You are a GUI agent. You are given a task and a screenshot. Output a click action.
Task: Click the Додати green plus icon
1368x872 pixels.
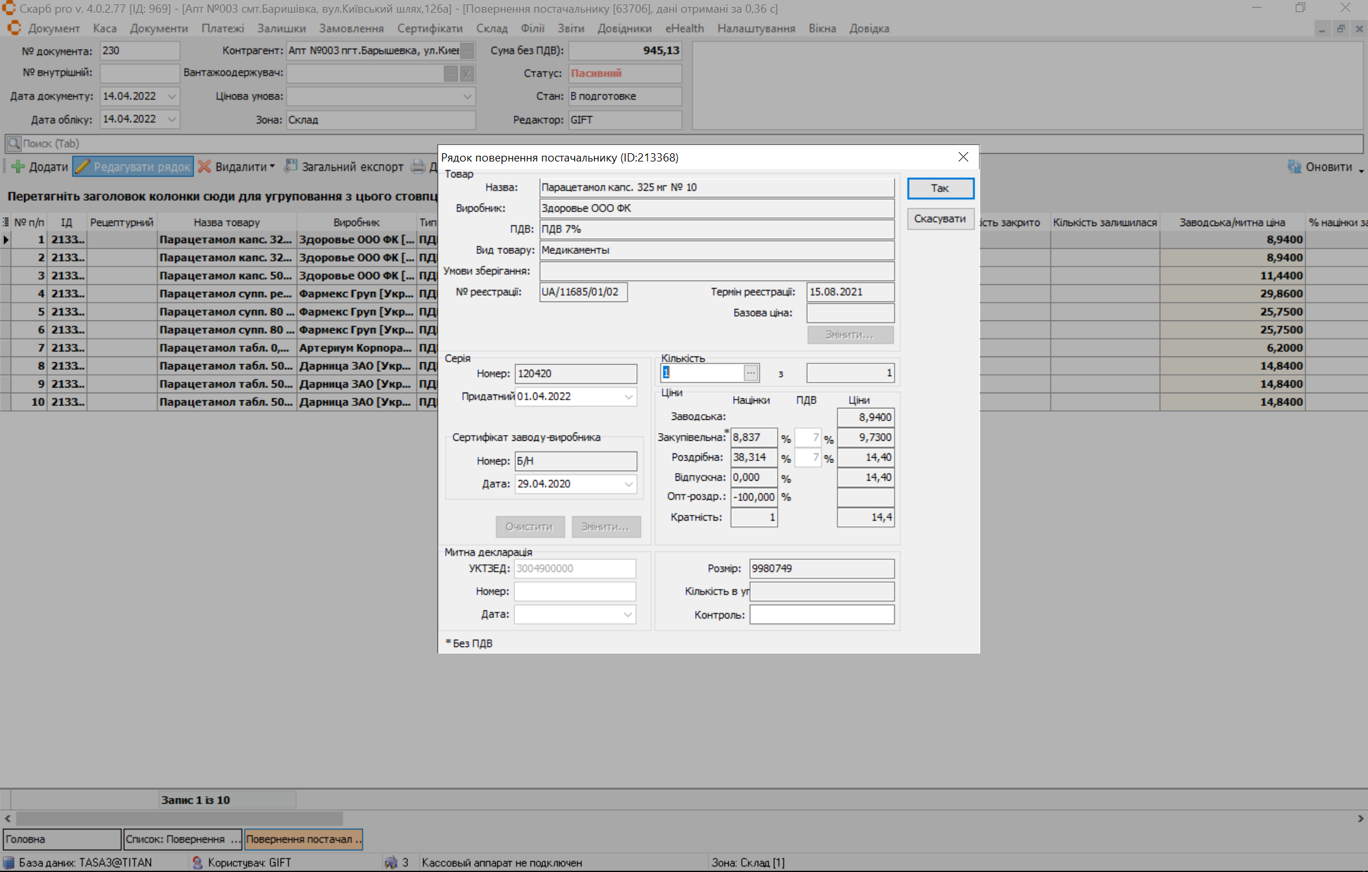coord(18,167)
